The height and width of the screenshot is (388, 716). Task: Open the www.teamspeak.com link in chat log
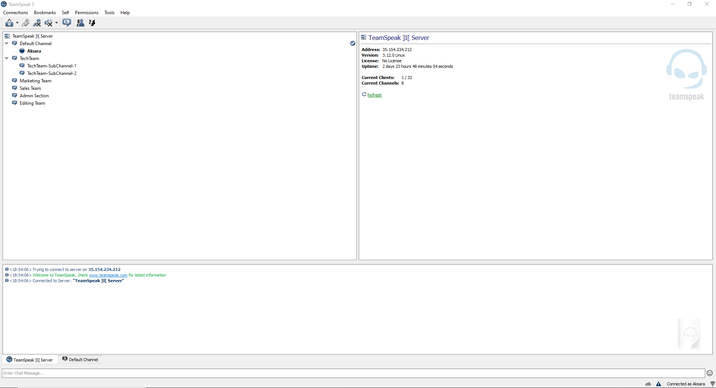pos(108,275)
